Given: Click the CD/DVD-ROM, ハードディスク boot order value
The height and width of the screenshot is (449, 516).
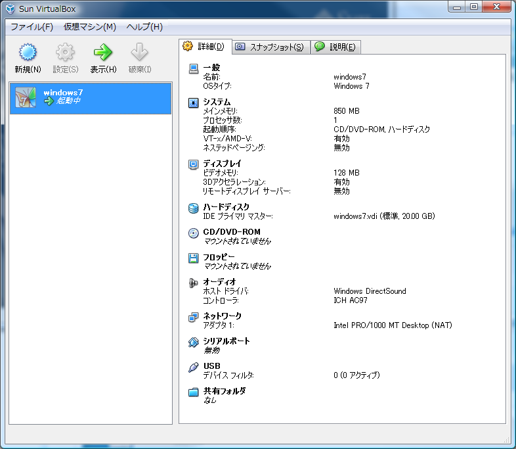Looking at the screenshot, I should pyautogui.click(x=381, y=130).
